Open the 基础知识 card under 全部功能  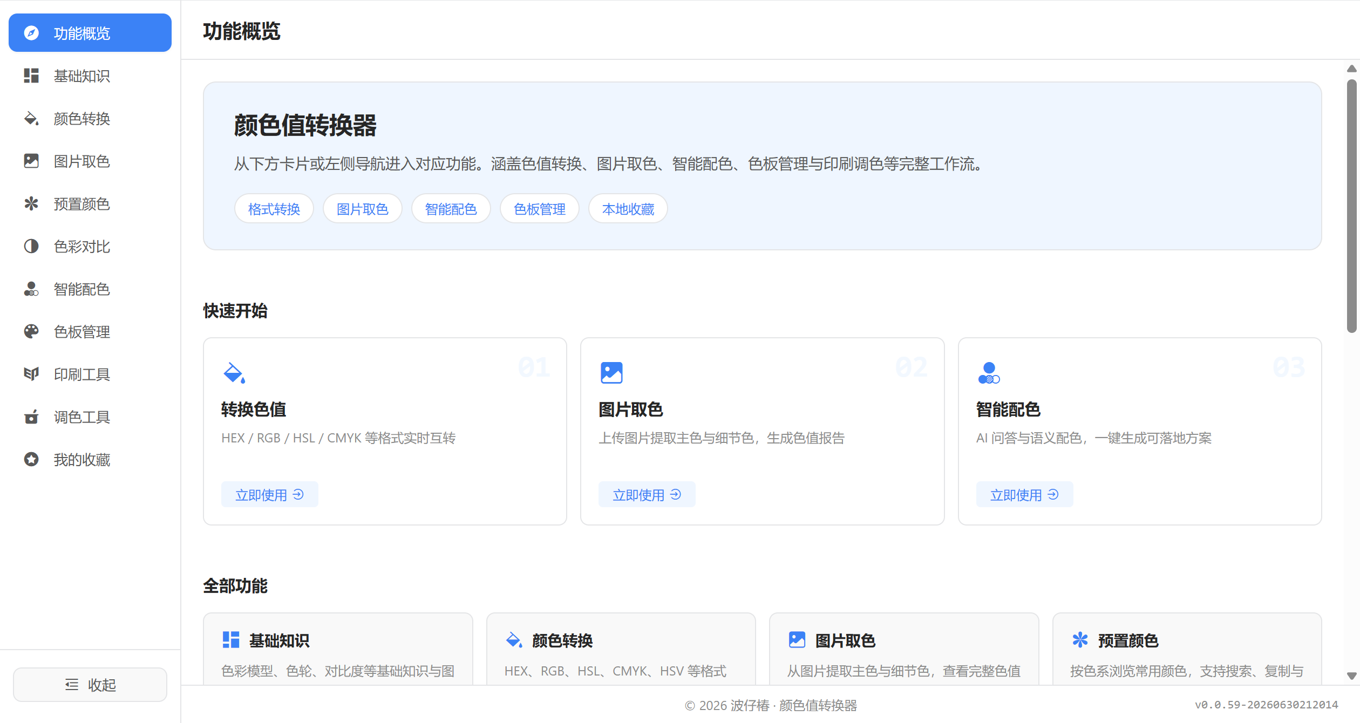click(x=338, y=649)
